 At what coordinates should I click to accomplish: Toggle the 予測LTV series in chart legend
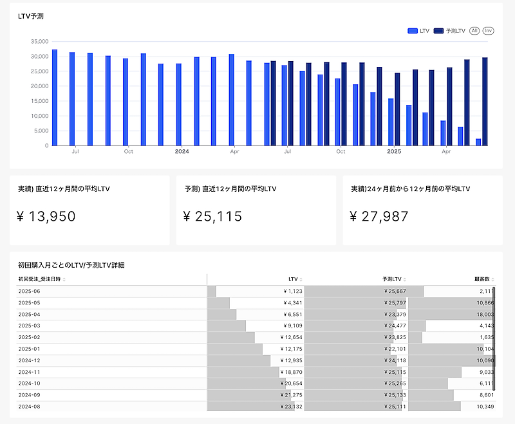click(455, 31)
